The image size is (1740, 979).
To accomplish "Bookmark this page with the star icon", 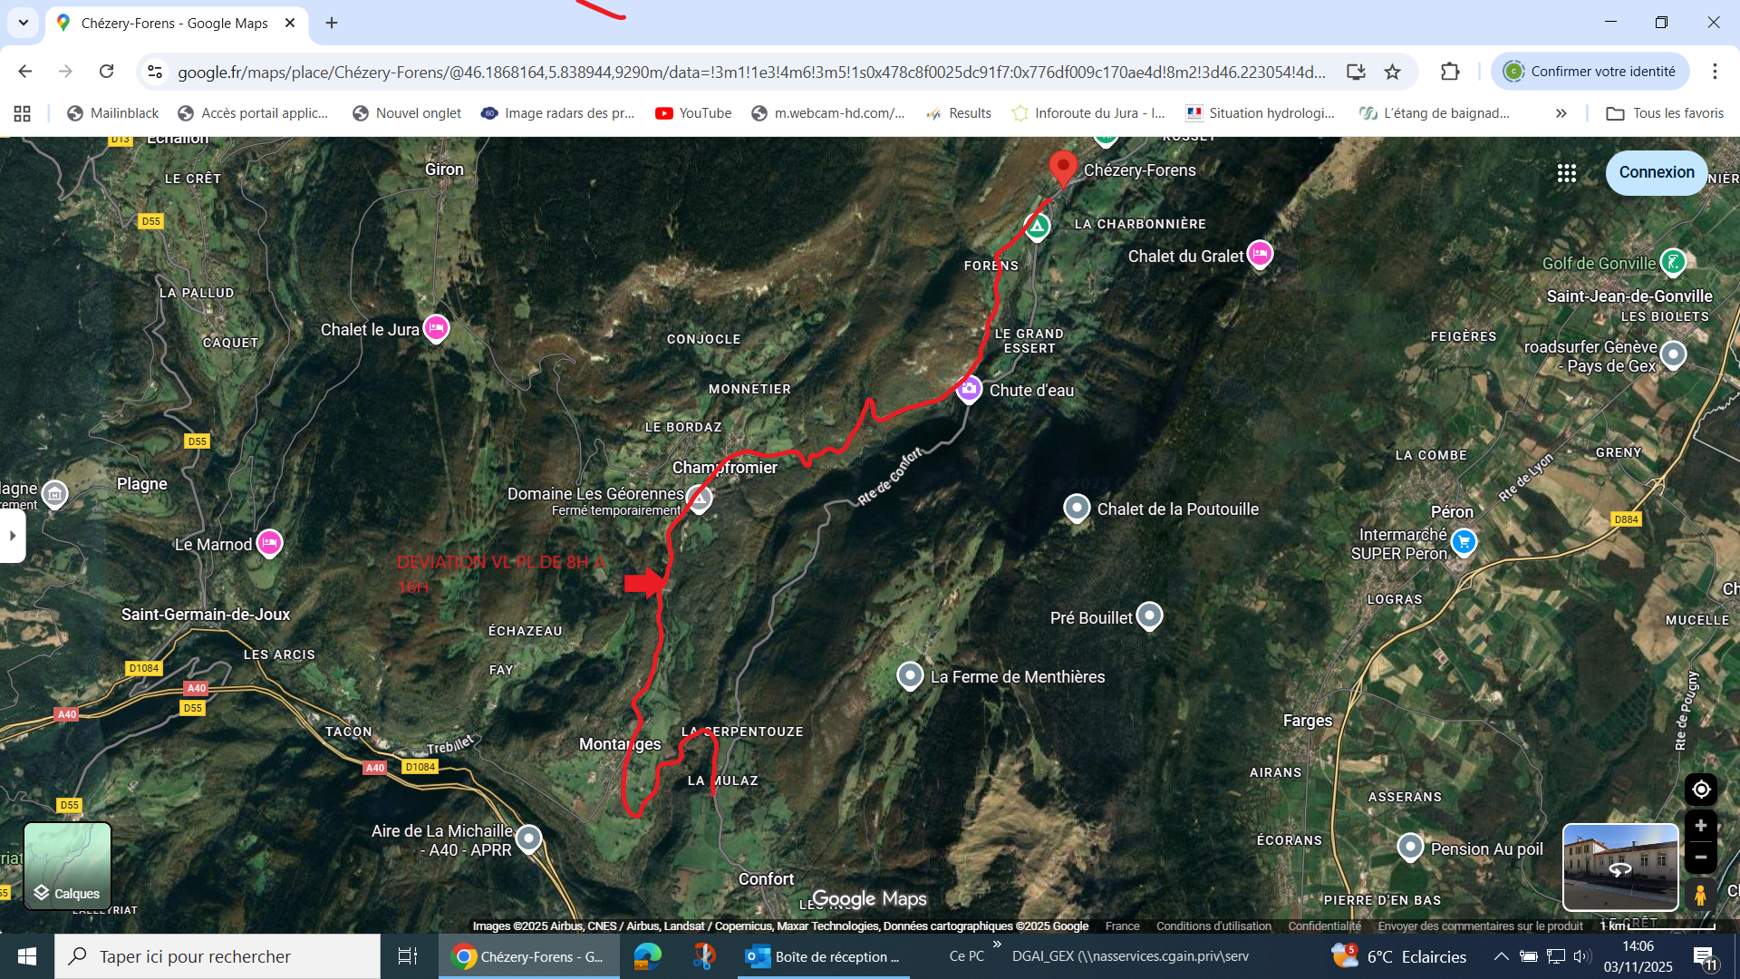I will point(1393,72).
